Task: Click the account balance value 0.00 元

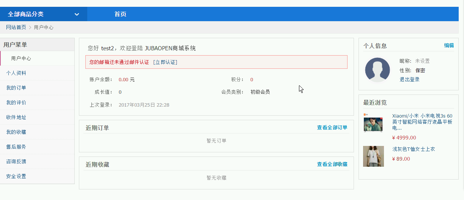Action: (127, 80)
